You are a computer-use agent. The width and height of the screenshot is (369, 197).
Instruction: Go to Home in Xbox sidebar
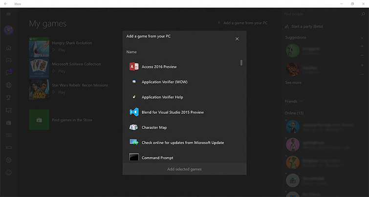tap(8, 48)
